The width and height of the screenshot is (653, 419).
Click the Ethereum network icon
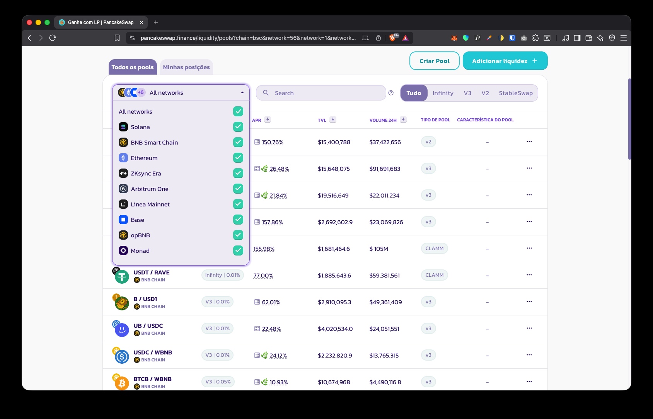[x=123, y=158]
